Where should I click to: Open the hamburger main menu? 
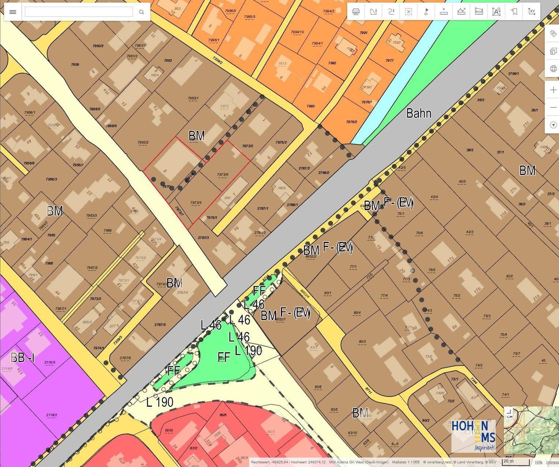13,12
